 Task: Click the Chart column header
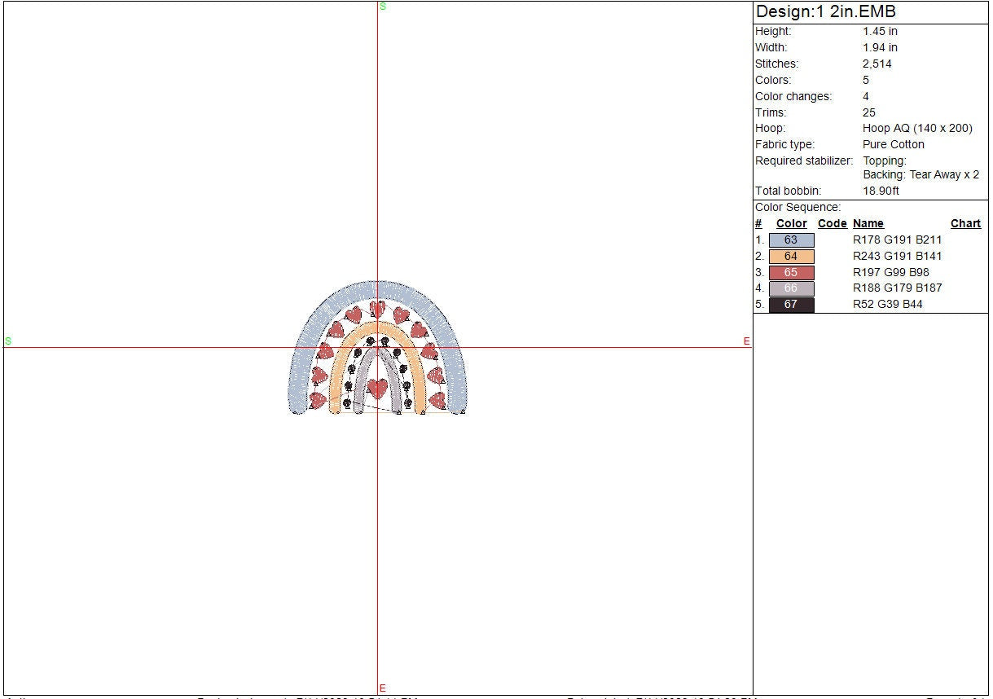pyautogui.click(x=965, y=223)
